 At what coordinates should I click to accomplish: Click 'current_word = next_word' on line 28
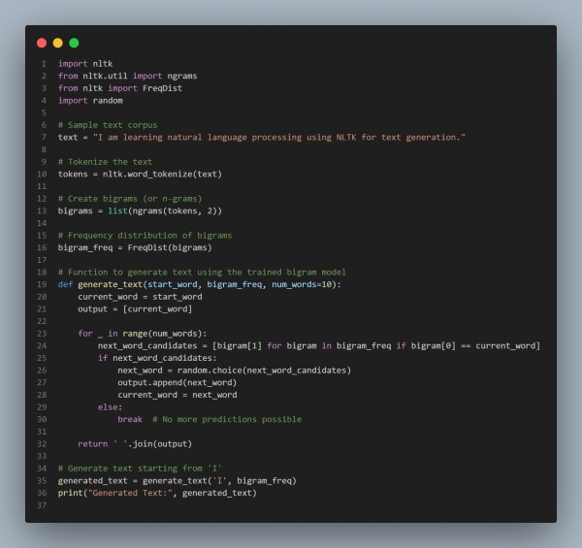pyautogui.click(x=178, y=395)
